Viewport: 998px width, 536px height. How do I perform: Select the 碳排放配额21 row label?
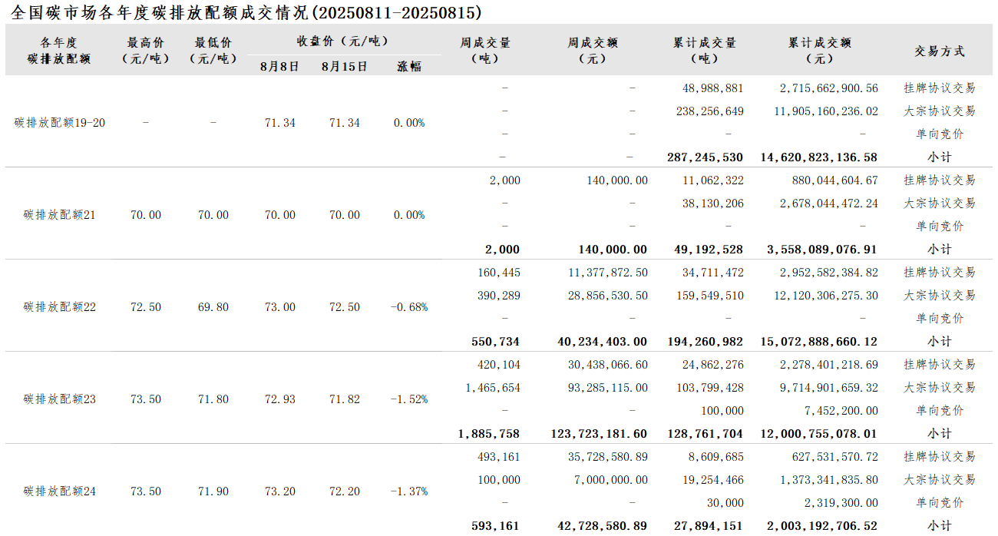[60, 215]
